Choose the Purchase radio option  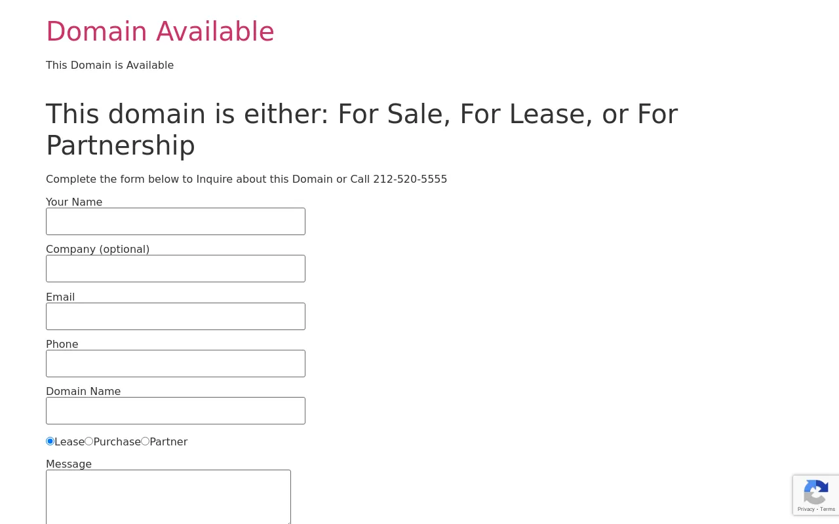88,441
